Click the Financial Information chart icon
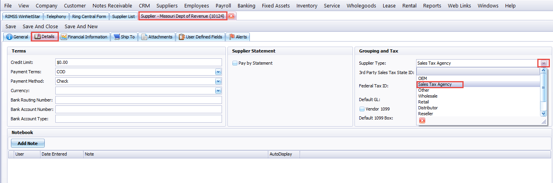553x183 pixels. click(64, 37)
